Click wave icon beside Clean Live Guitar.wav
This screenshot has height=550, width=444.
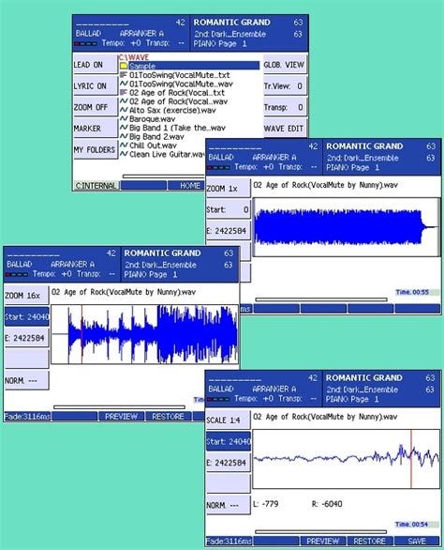pos(124,154)
